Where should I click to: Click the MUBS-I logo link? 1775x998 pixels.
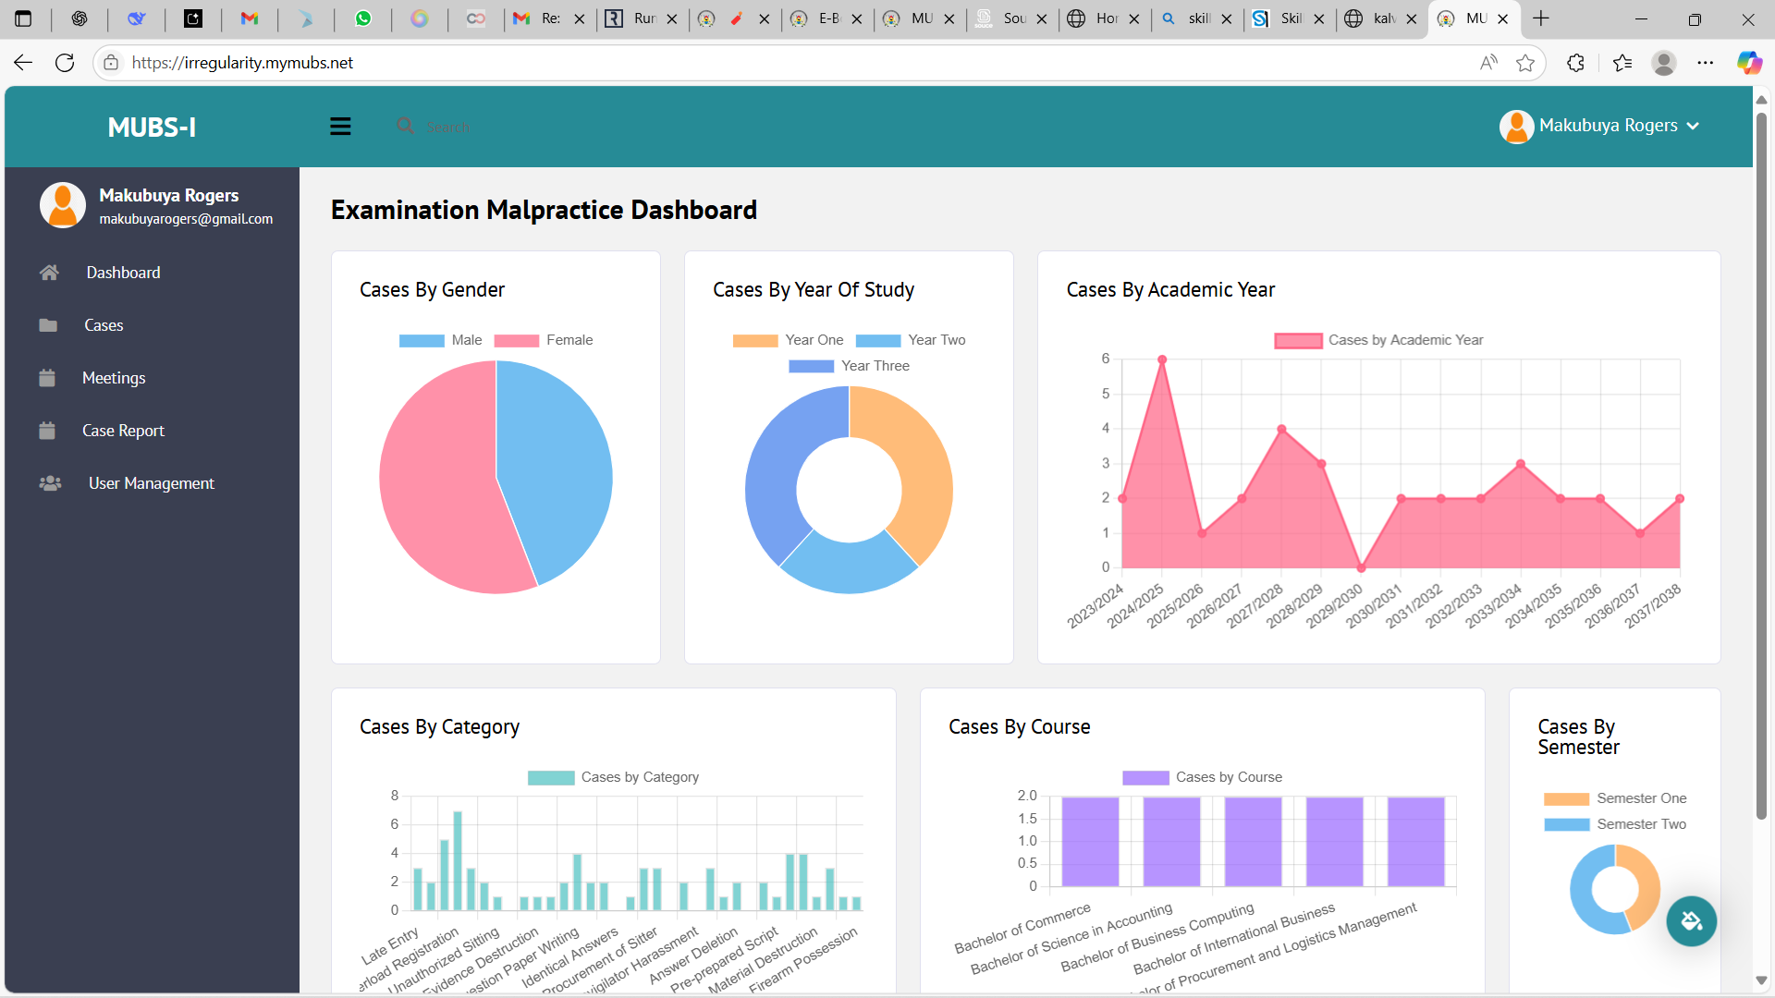point(152,127)
